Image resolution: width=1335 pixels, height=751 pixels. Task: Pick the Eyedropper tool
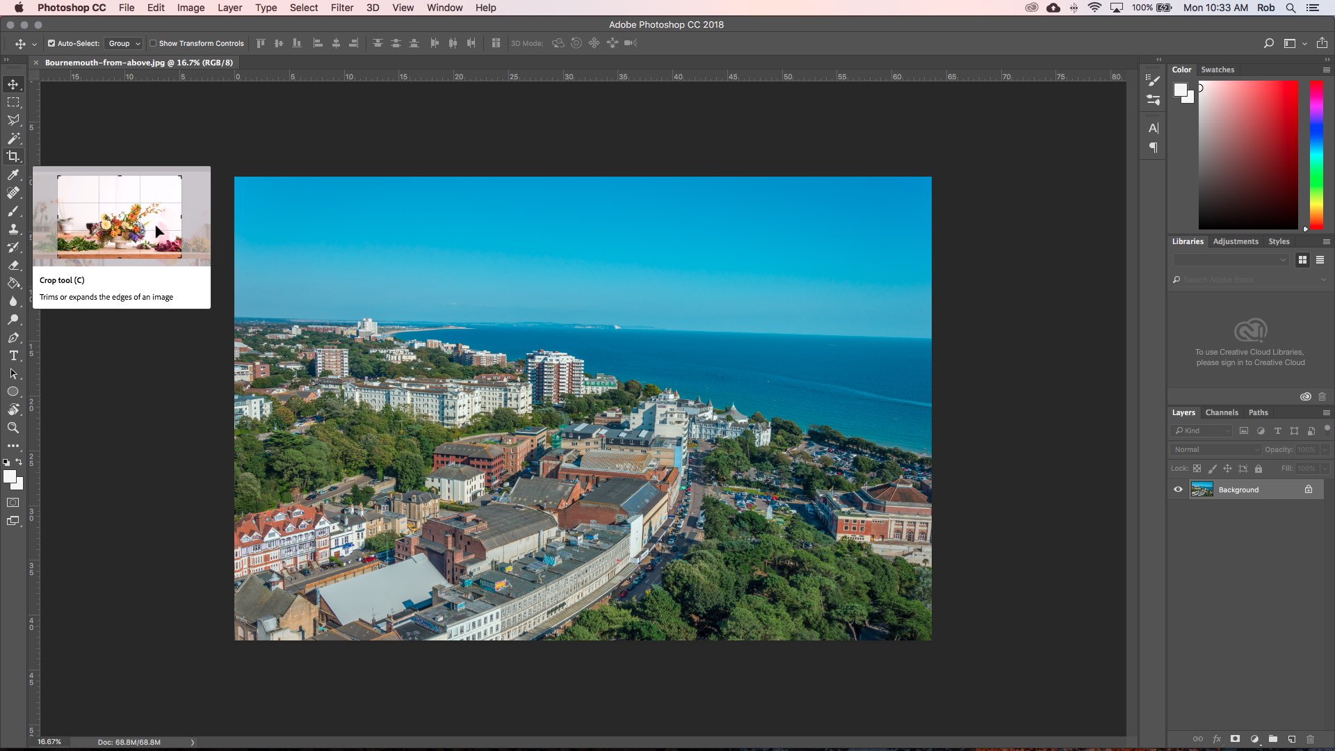click(x=13, y=175)
